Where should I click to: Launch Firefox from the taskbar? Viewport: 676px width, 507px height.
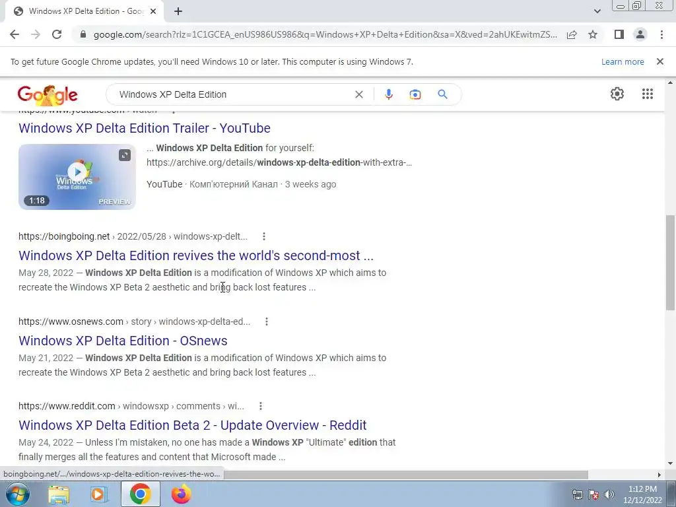point(181,494)
